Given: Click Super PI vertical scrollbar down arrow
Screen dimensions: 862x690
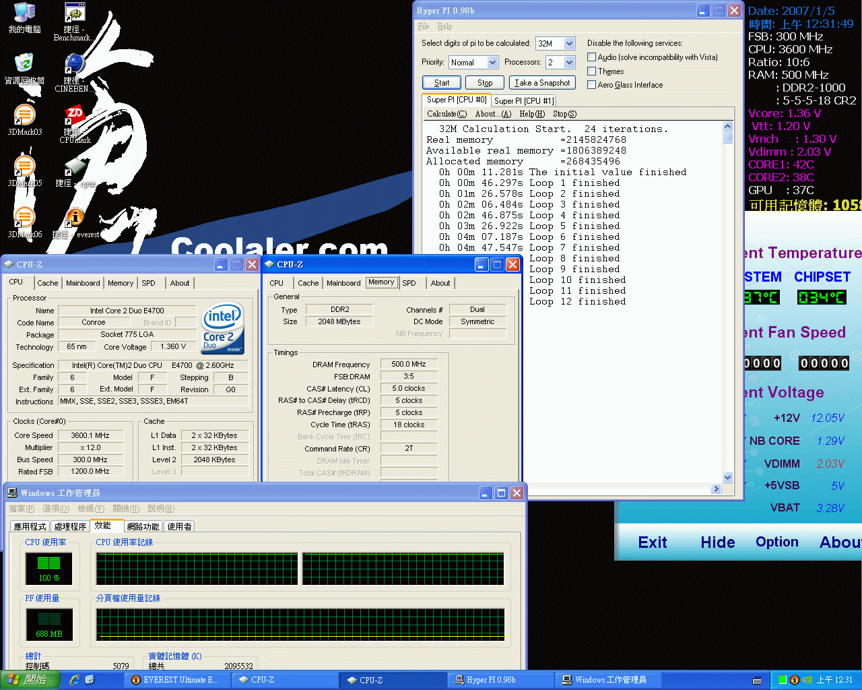Looking at the screenshot, I should (x=727, y=477).
